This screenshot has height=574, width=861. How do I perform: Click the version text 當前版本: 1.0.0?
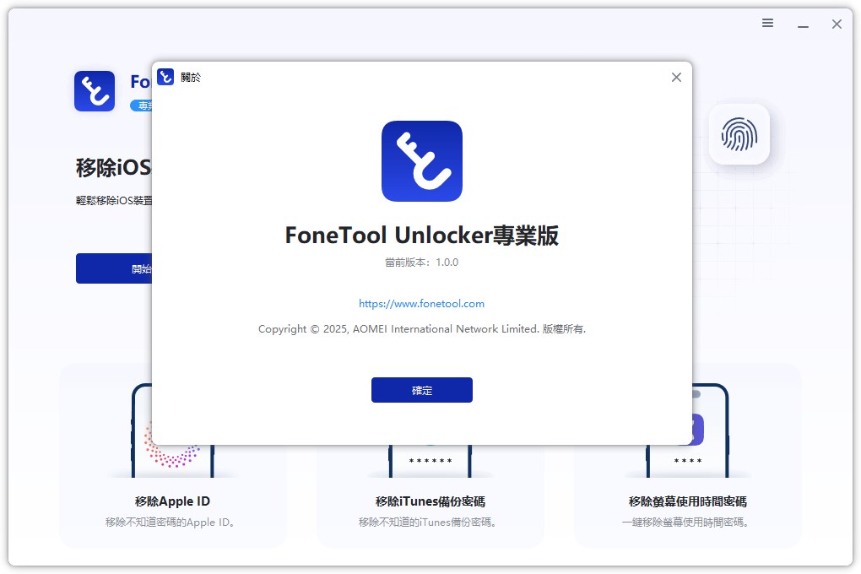coord(422,263)
